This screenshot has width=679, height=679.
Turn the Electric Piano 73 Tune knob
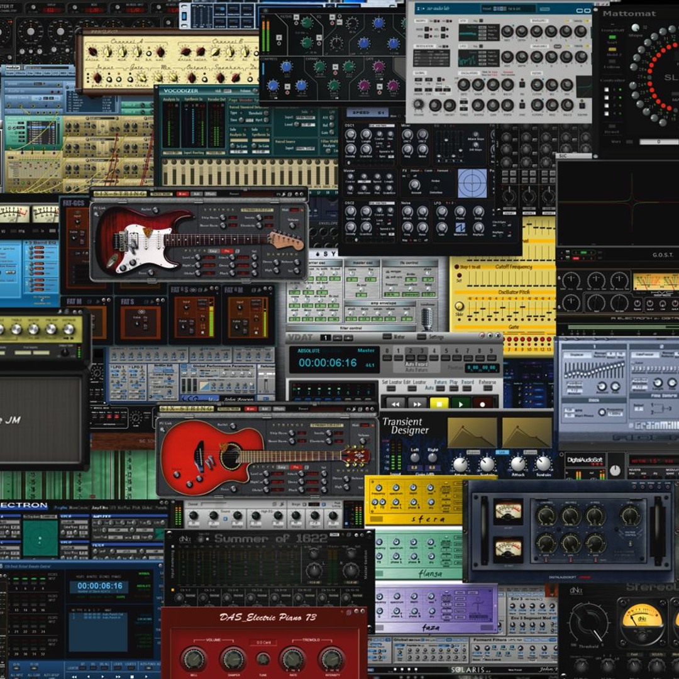click(x=263, y=660)
